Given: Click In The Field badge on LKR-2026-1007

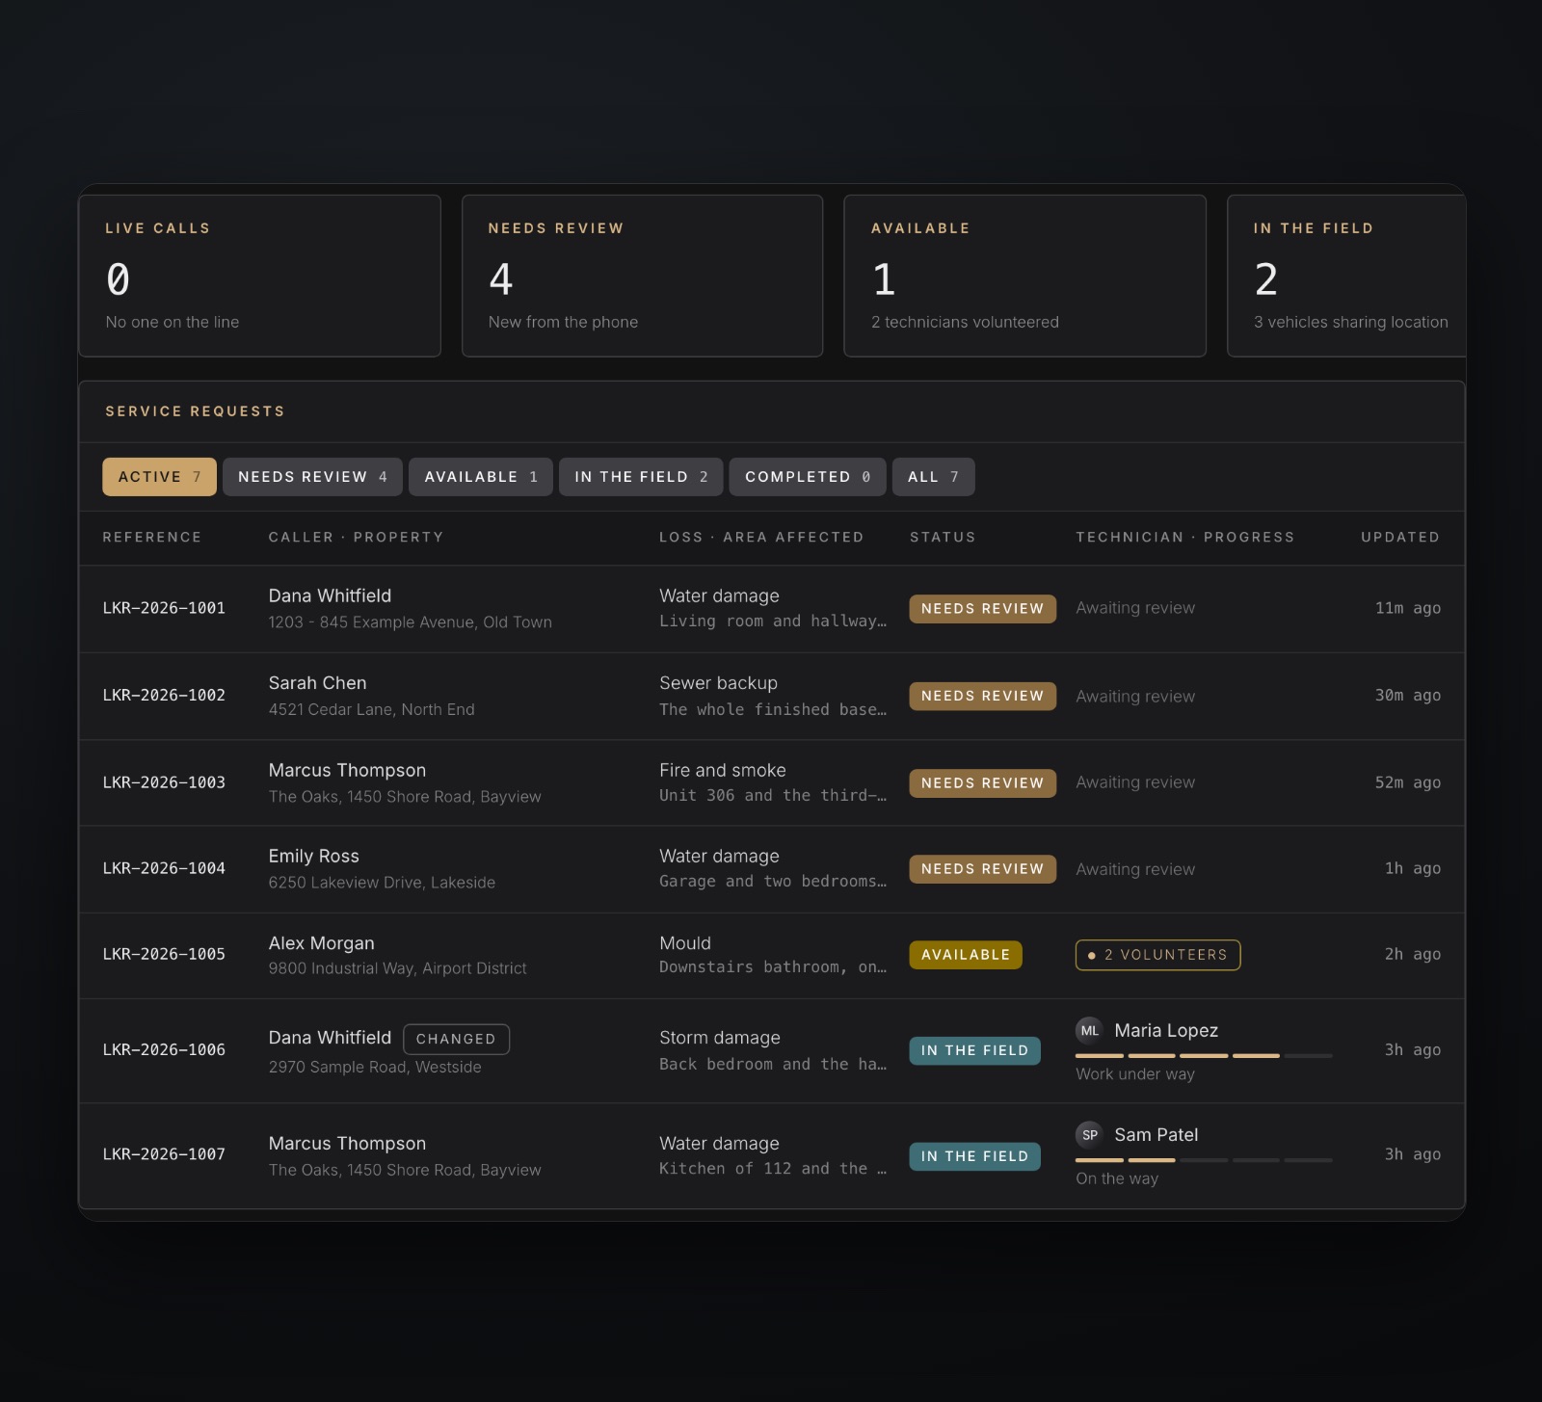Looking at the screenshot, I should click(x=974, y=1156).
